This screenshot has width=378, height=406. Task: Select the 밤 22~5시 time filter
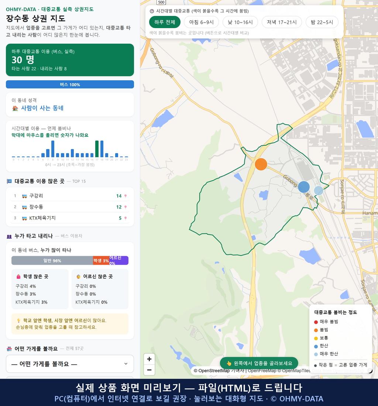tap(322, 22)
